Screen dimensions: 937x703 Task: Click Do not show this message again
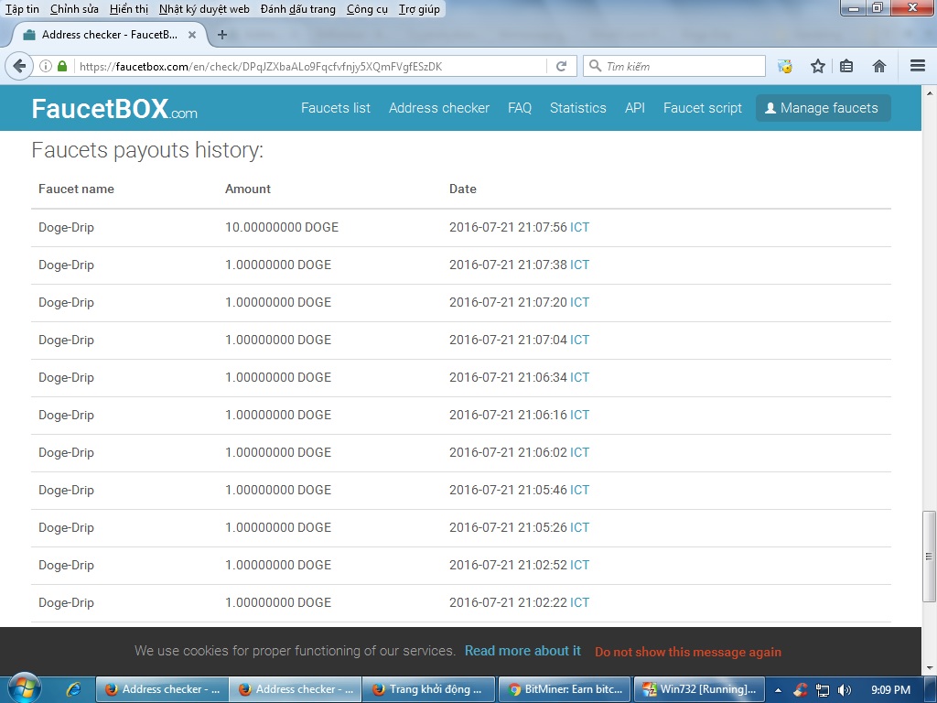(688, 652)
